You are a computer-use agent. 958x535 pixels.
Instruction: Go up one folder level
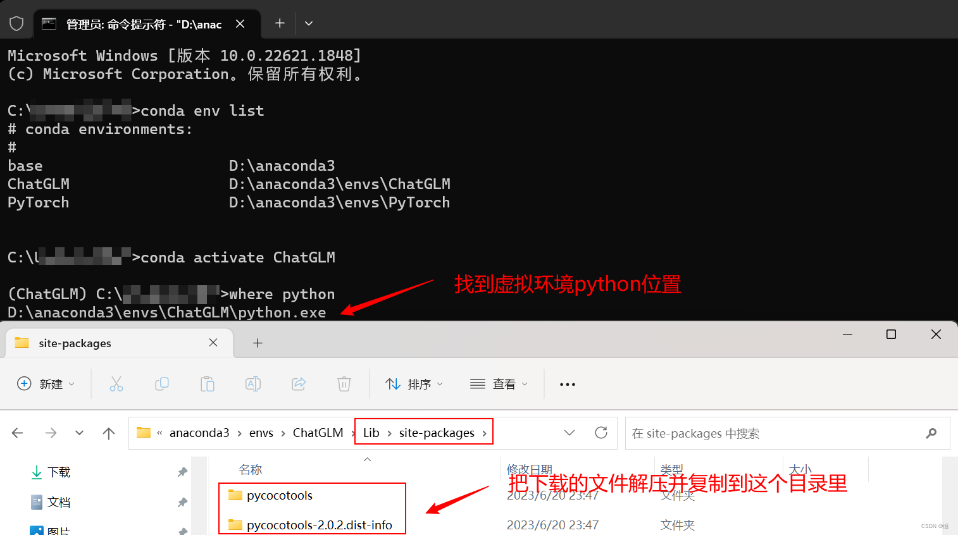tap(109, 433)
